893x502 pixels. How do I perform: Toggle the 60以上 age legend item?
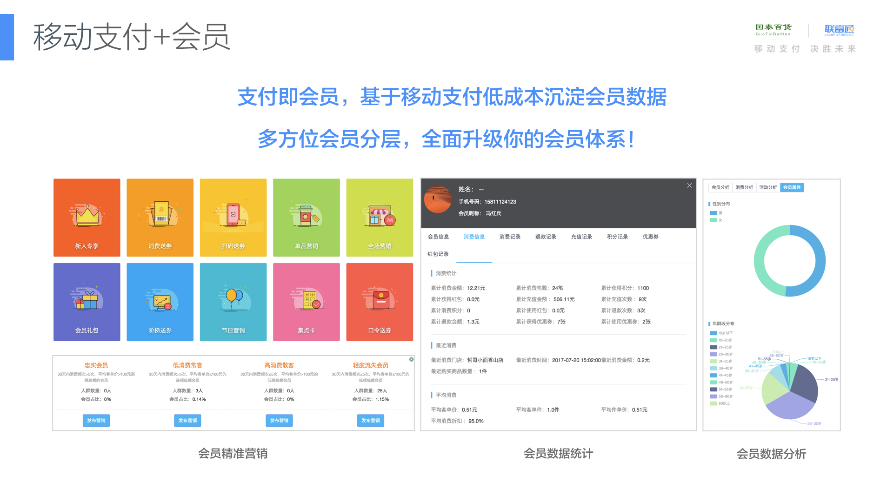tap(720, 403)
